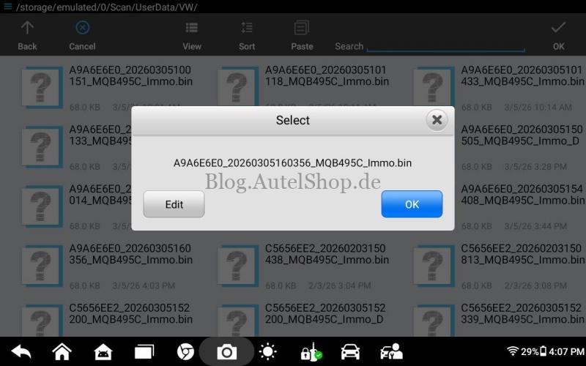
Task: Focus the Search input field
Action: point(445,45)
